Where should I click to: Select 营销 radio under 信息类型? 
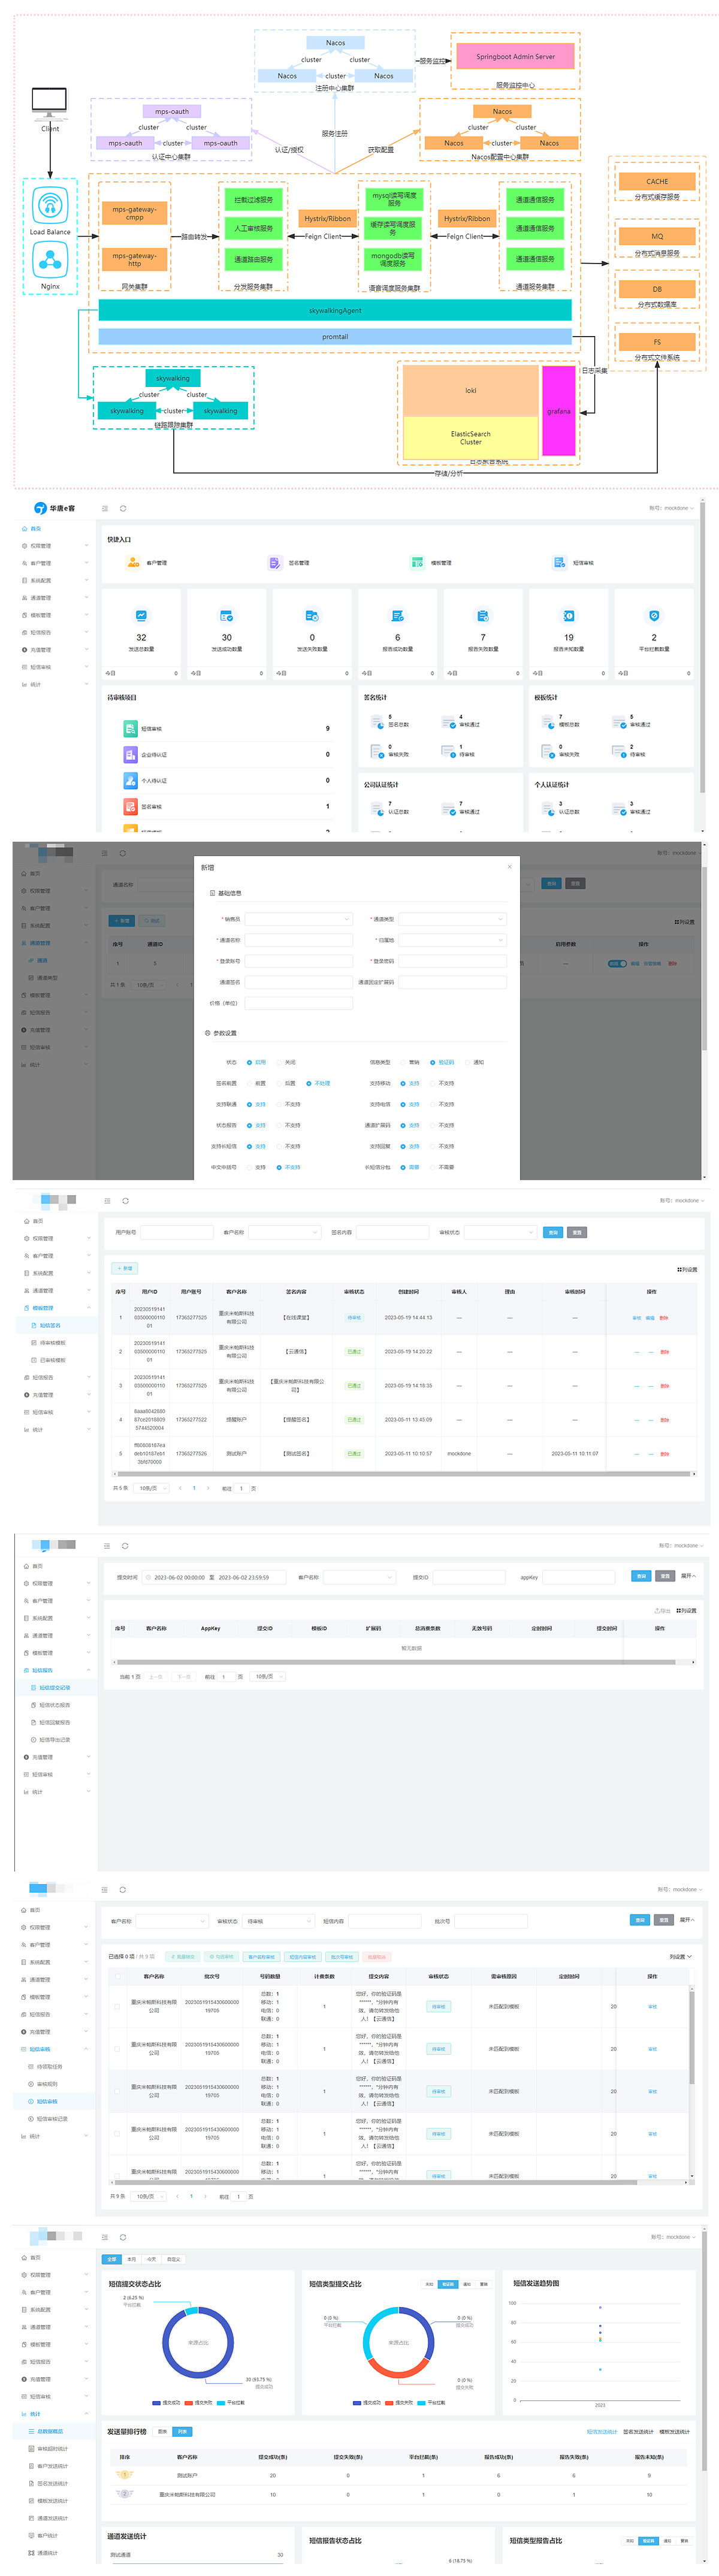(403, 1063)
